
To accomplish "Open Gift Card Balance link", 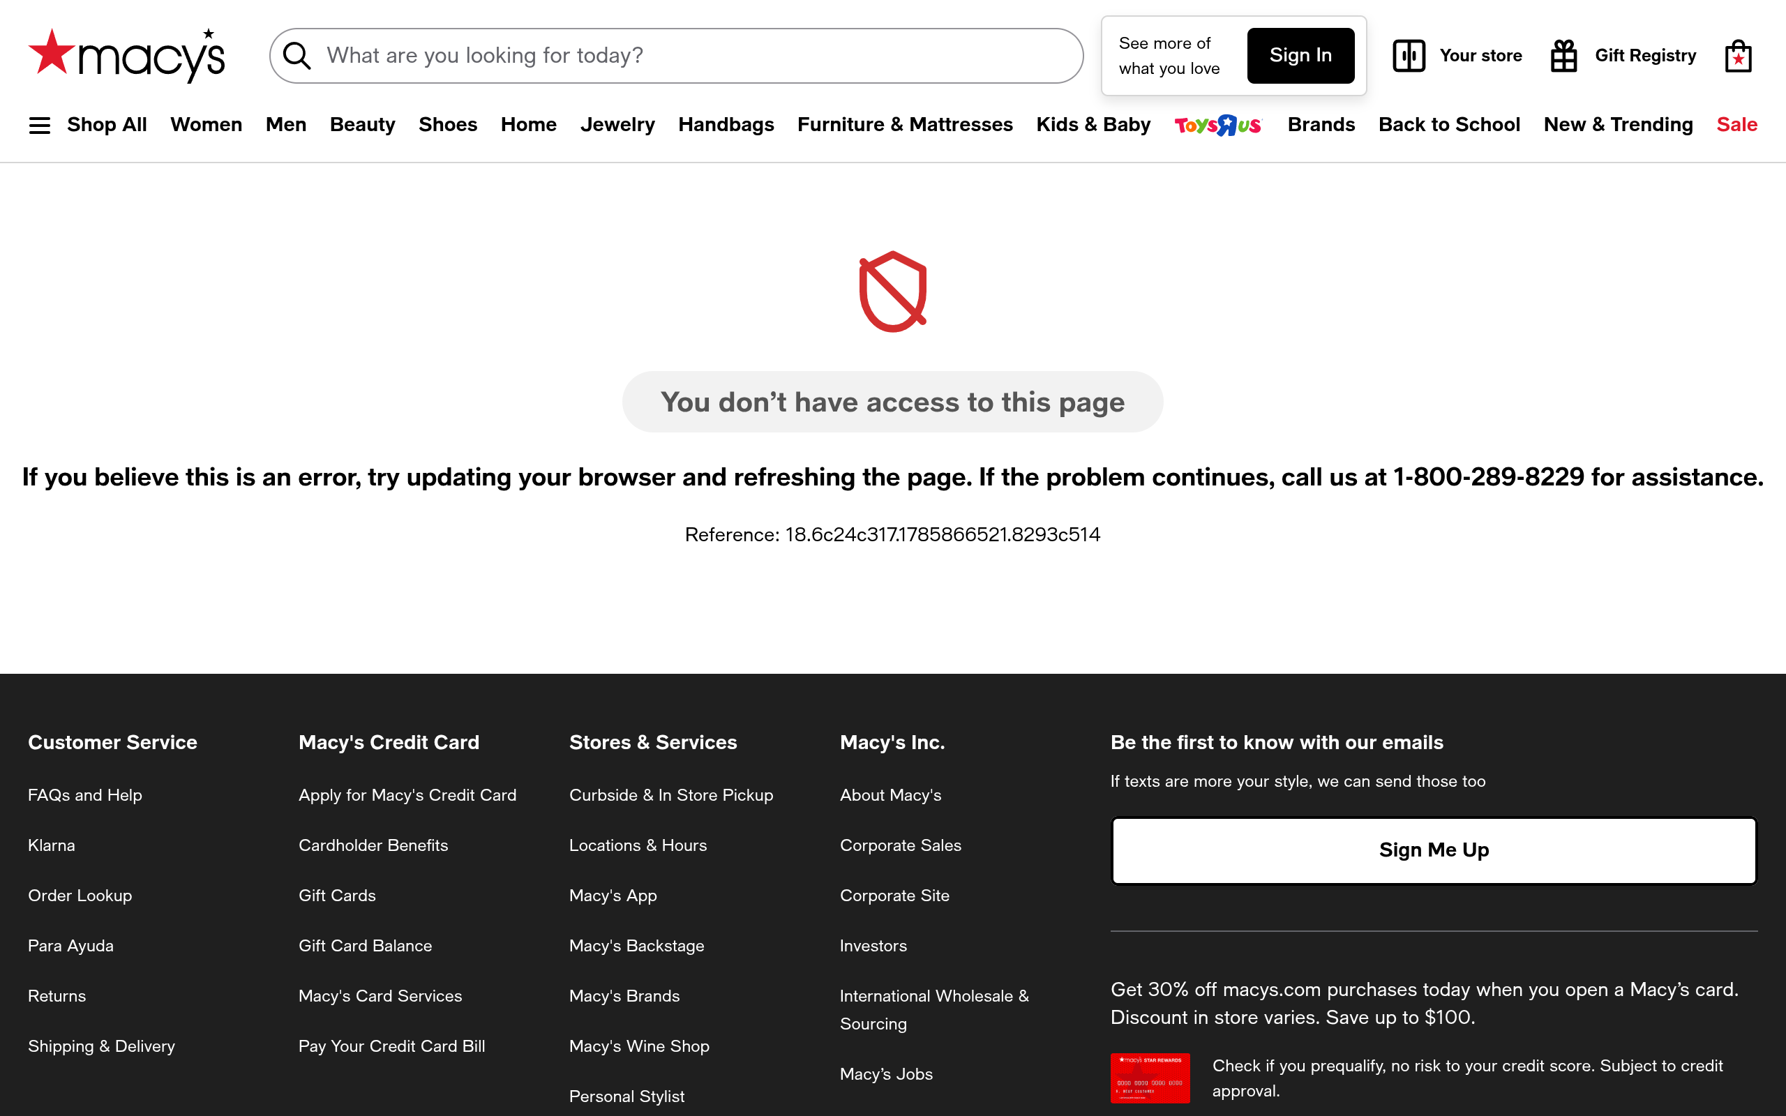I will [366, 946].
